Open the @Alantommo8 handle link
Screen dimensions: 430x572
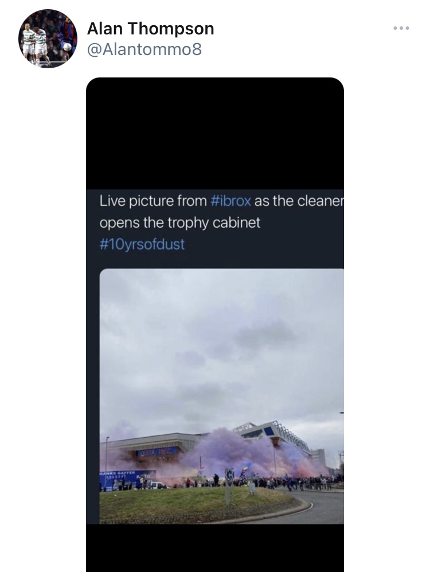(144, 49)
